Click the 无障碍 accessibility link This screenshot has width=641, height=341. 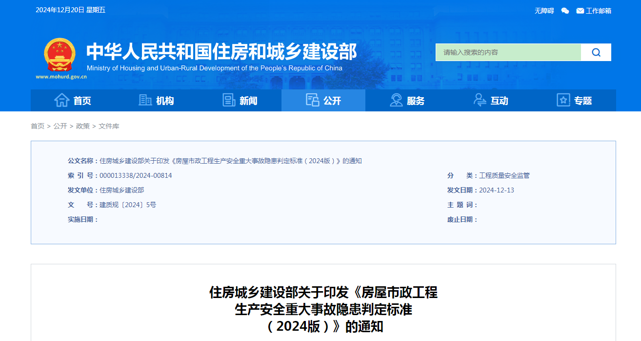544,11
